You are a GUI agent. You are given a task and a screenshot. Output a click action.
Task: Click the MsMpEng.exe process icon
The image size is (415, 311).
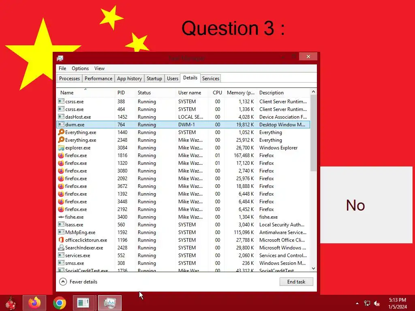pos(61,232)
